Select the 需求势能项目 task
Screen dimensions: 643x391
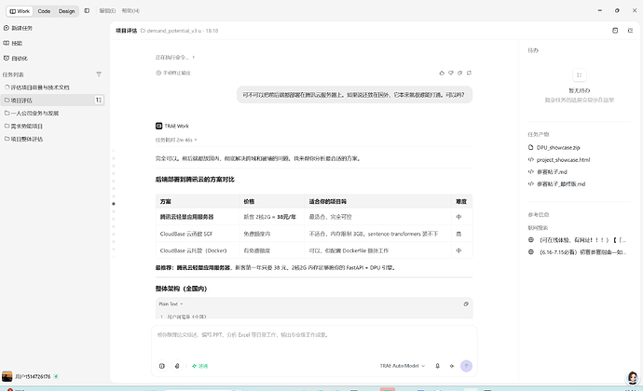tap(24, 127)
